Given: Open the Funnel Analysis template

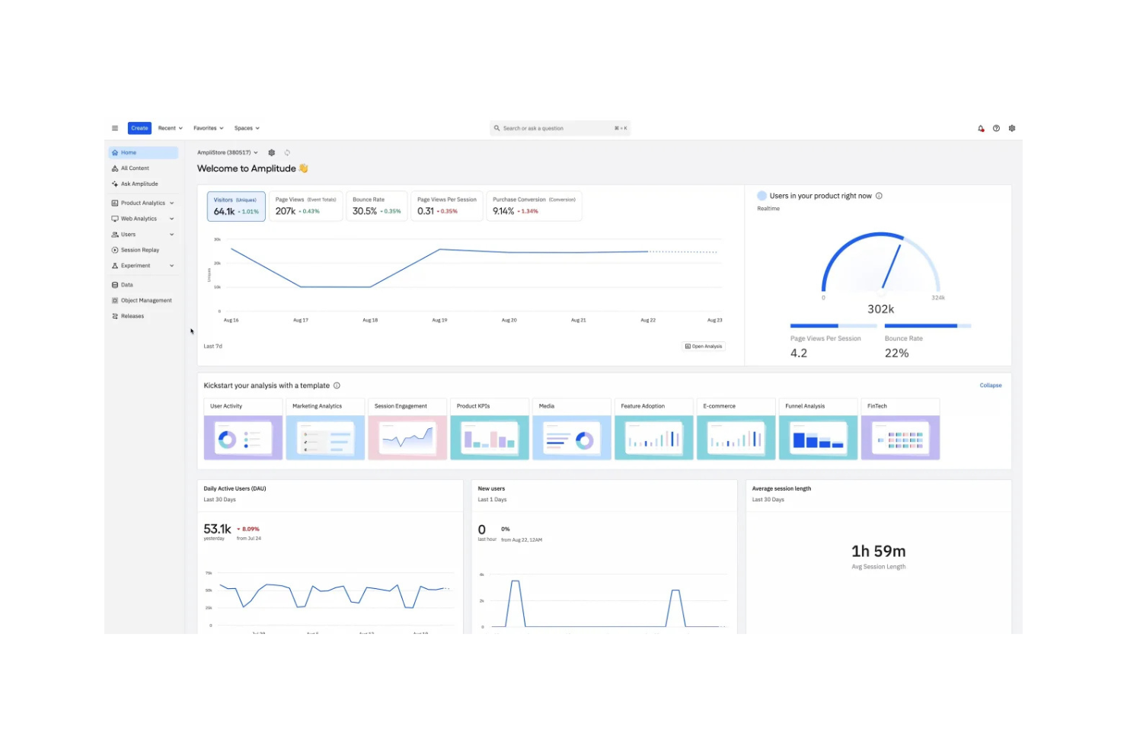Looking at the screenshot, I should click(x=819, y=429).
